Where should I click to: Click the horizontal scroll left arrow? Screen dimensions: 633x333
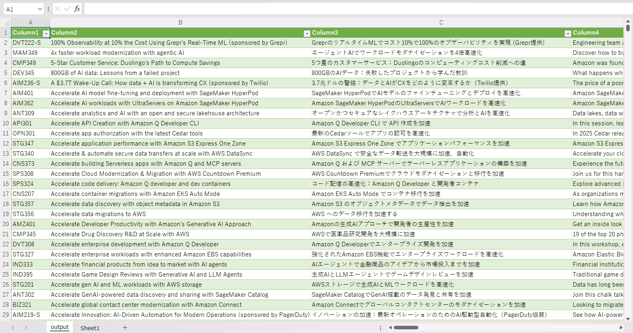390,328
